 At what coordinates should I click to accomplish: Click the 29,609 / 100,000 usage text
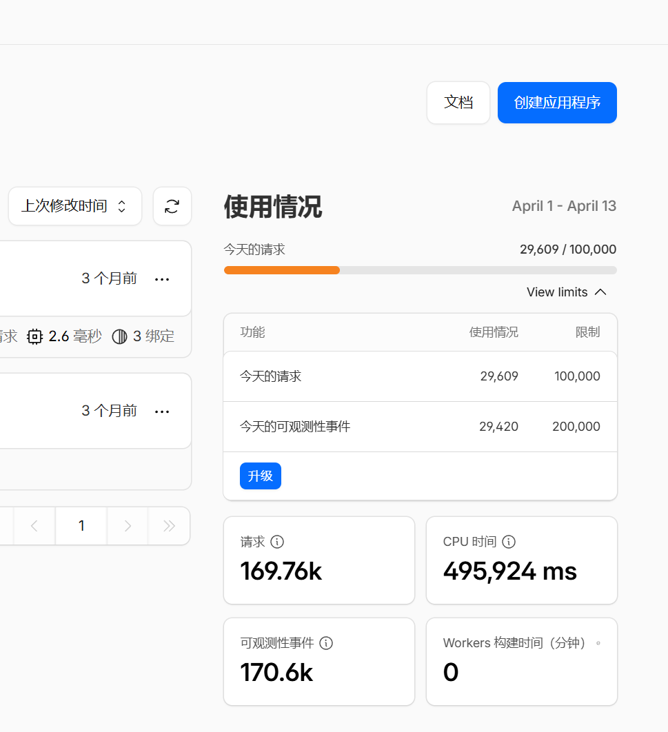pyautogui.click(x=568, y=250)
